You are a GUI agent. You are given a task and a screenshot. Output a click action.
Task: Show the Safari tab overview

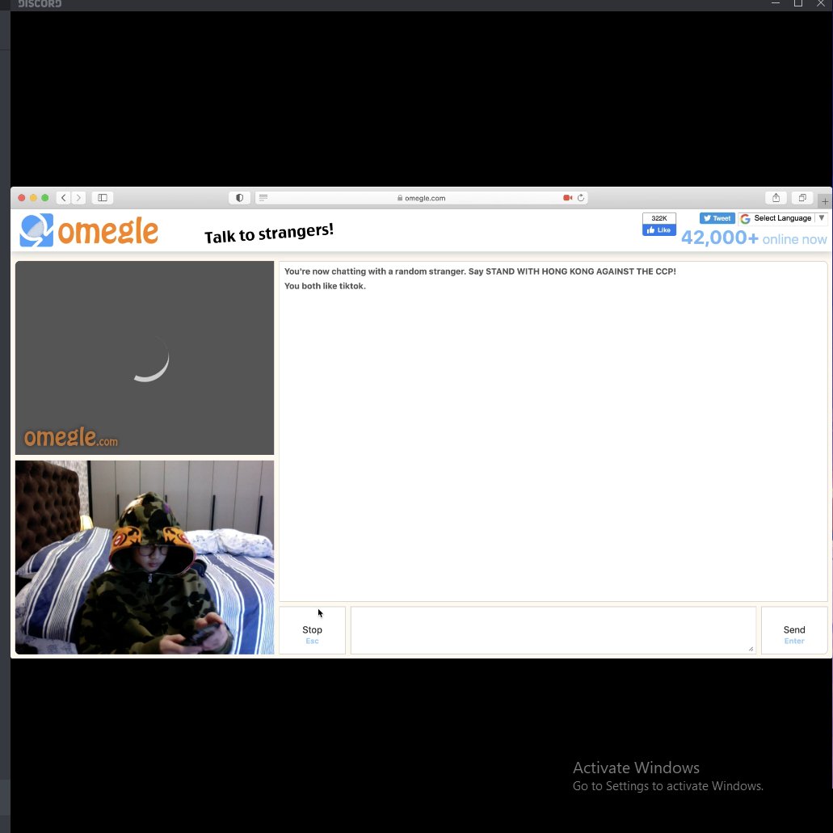click(x=802, y=198)
